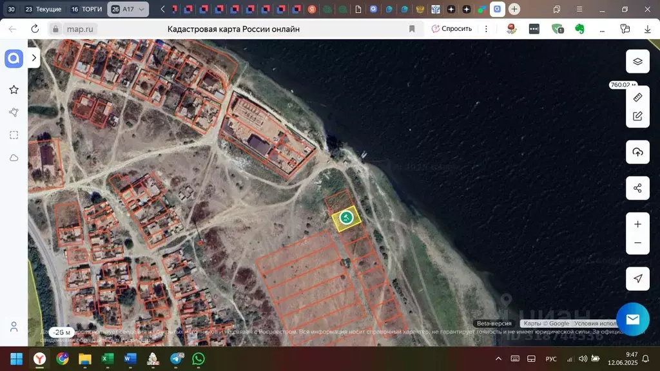This screenshot has width=660, height=371.
Task: Open a new browser tab with plus
Action: point(514,9)
